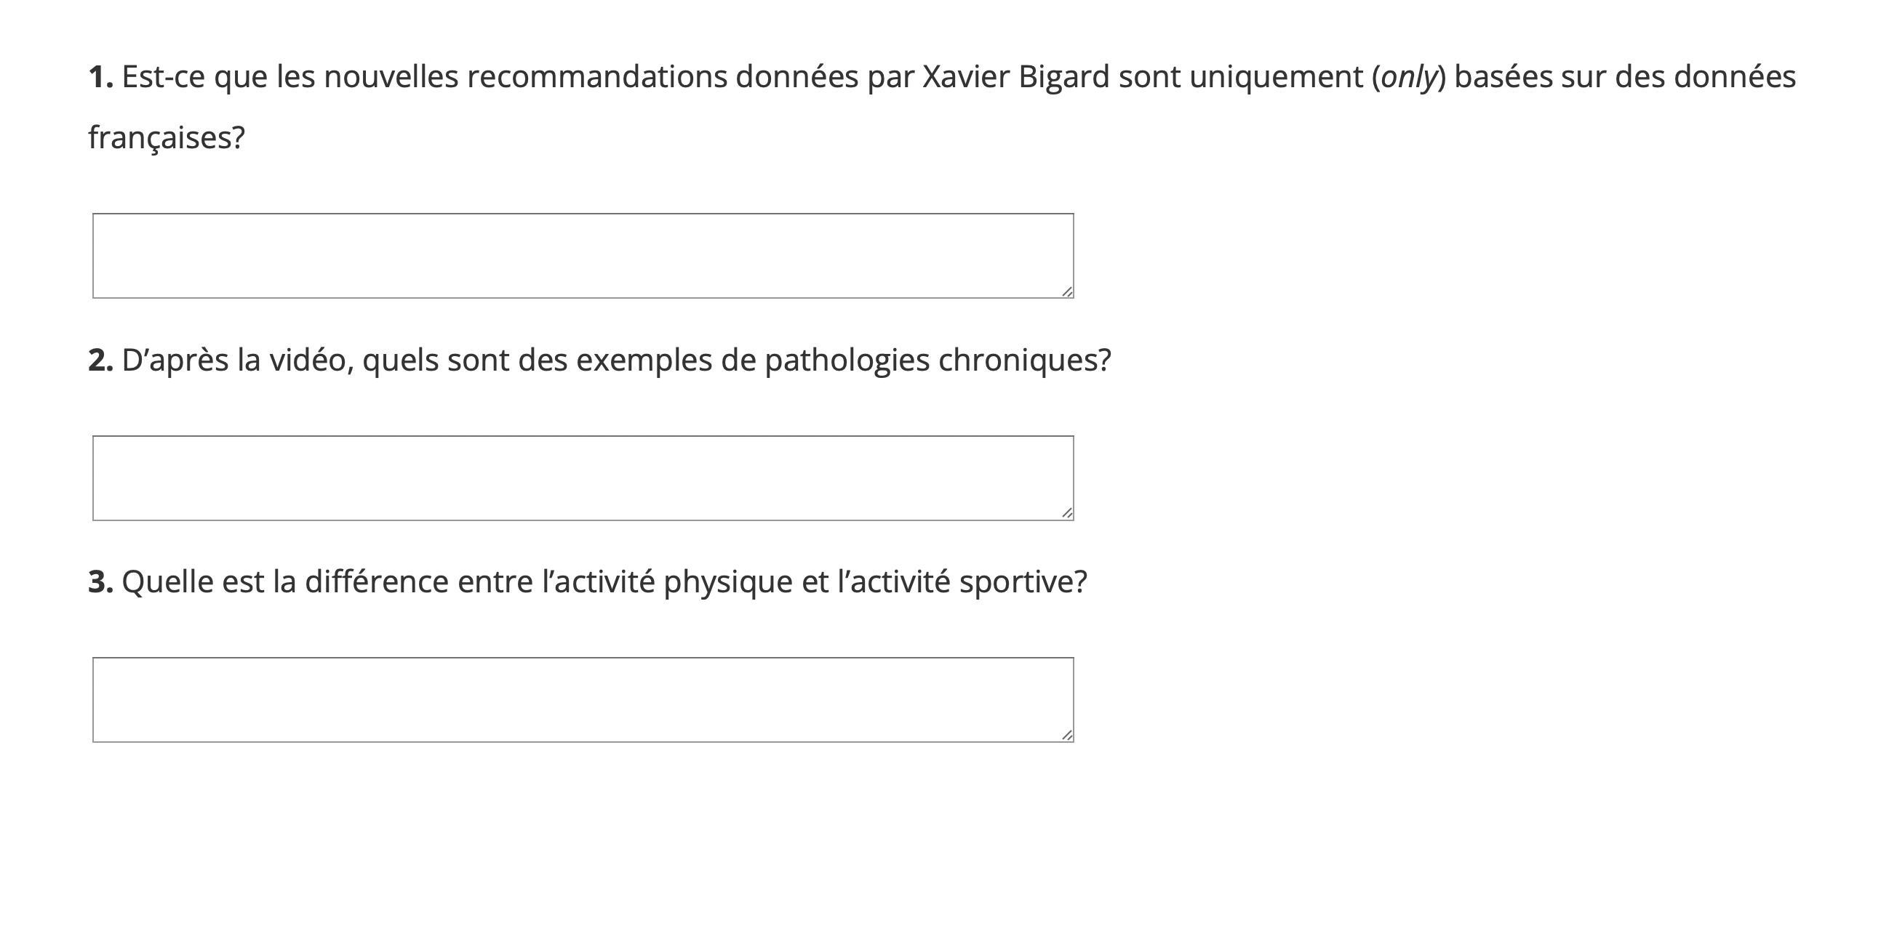Click the word "recommandations" in question 1

pos(597,76)
